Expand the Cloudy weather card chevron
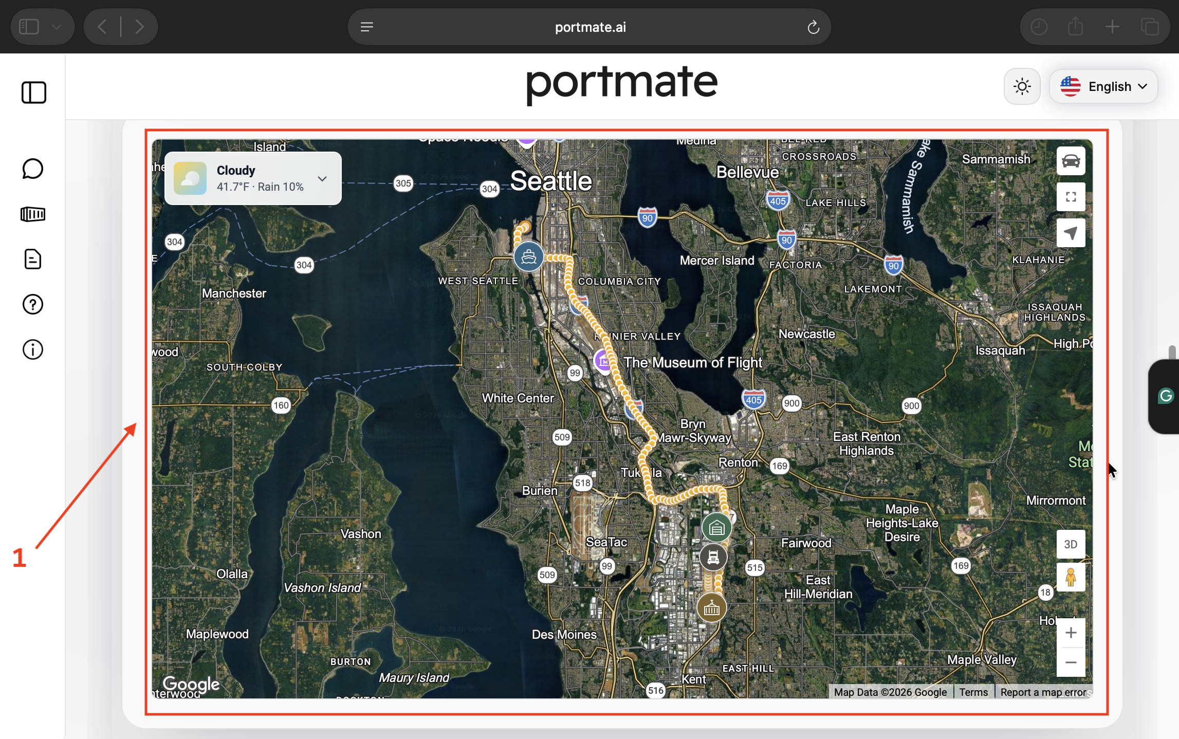1179x739 pixels. tap(322, 179)
